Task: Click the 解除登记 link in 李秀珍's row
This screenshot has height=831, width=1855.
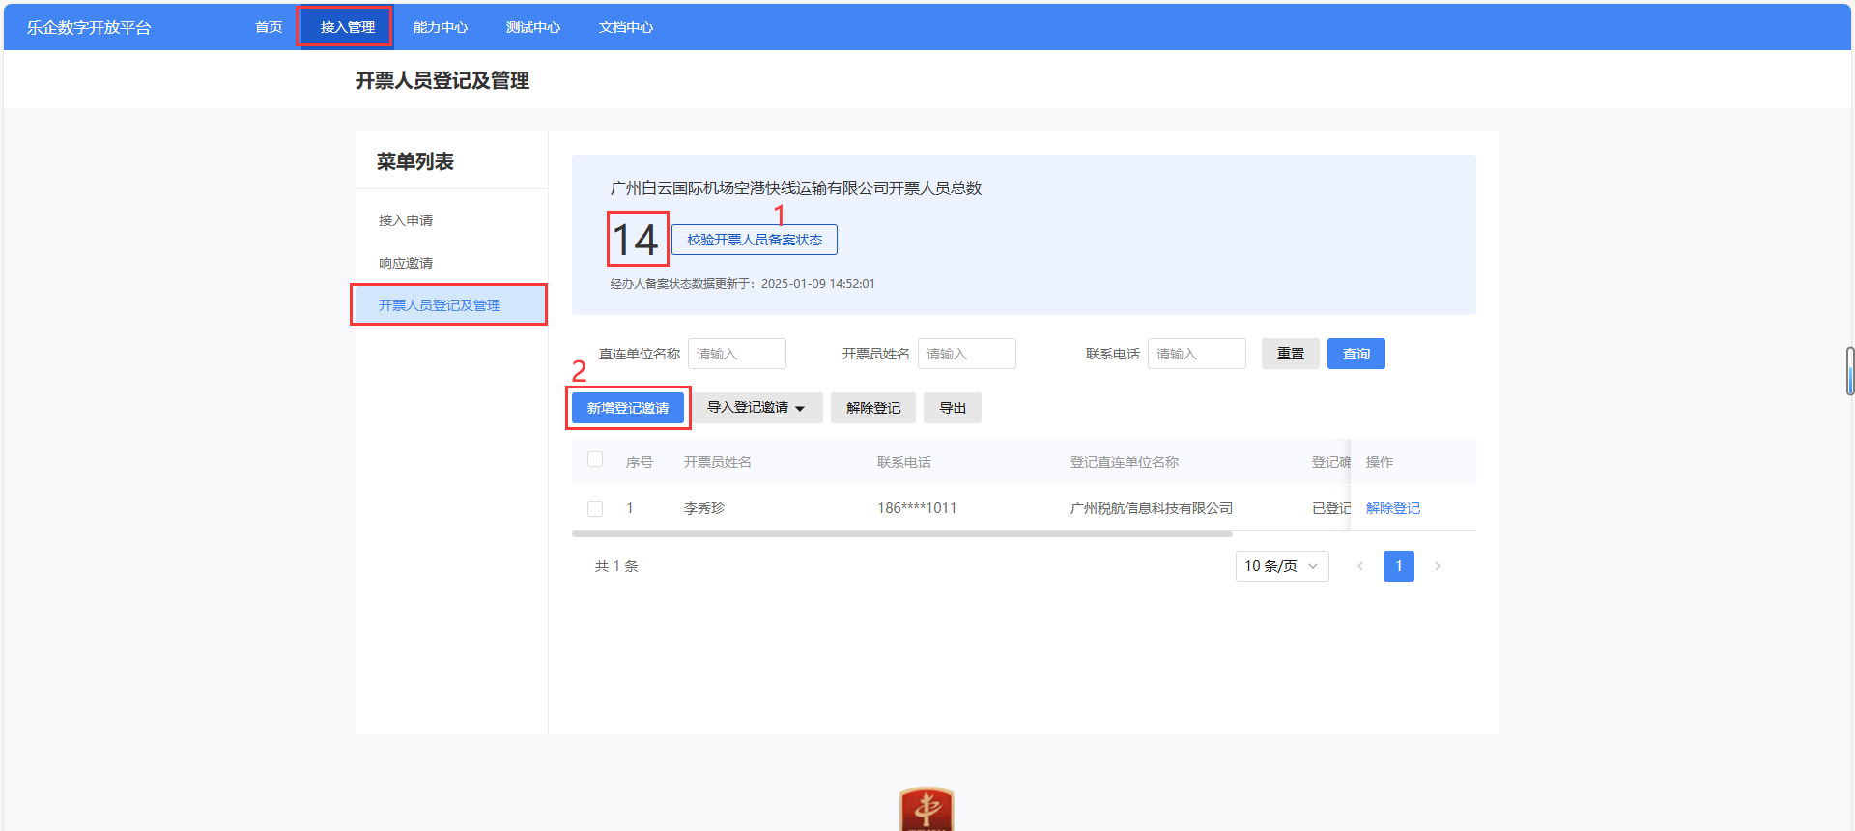Action: 1393,508
